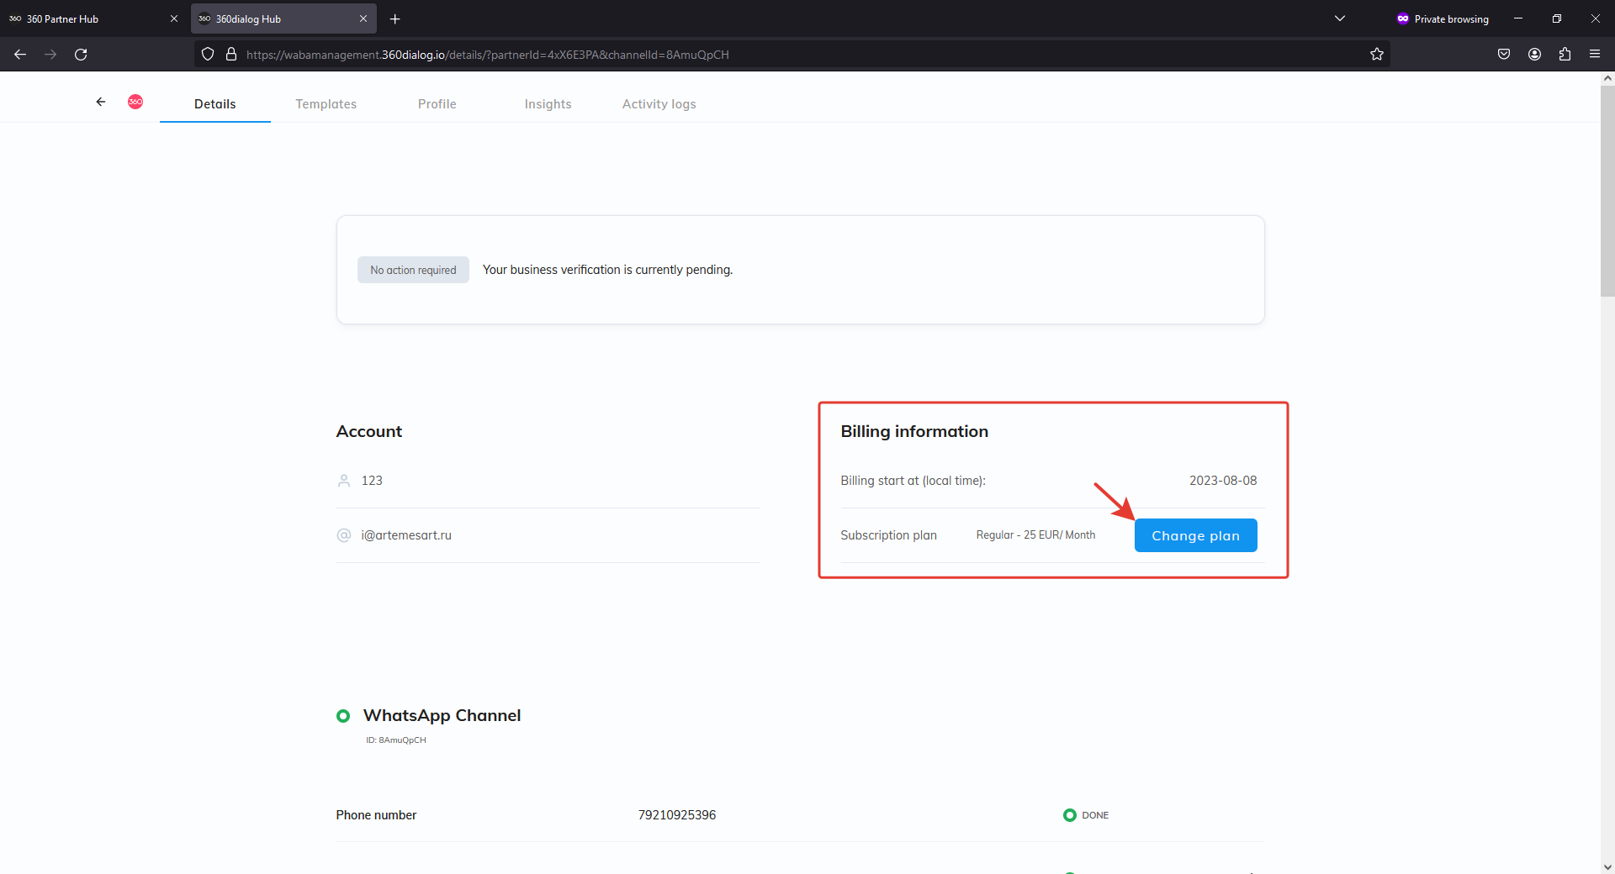This screenshot has height=874, width=1615.
Task: Click phone number 79210925396
Action: click(677, 815)
